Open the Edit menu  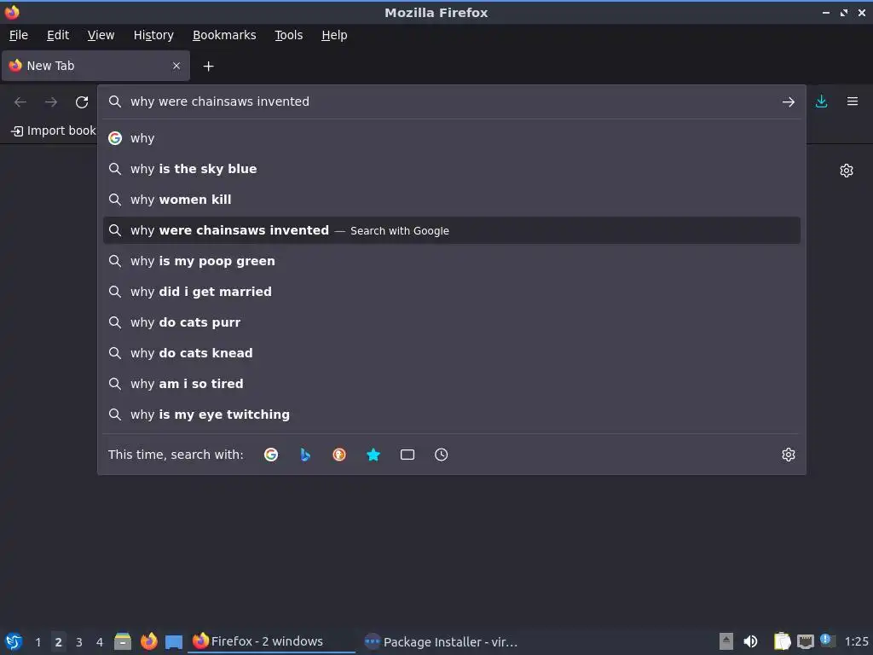pyautogui.click(x=58, y=35)
